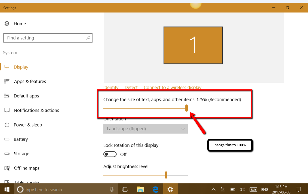Select the display 1 monitor thumbnail
This screenshot has height=194, width=308.
(193, 45)
